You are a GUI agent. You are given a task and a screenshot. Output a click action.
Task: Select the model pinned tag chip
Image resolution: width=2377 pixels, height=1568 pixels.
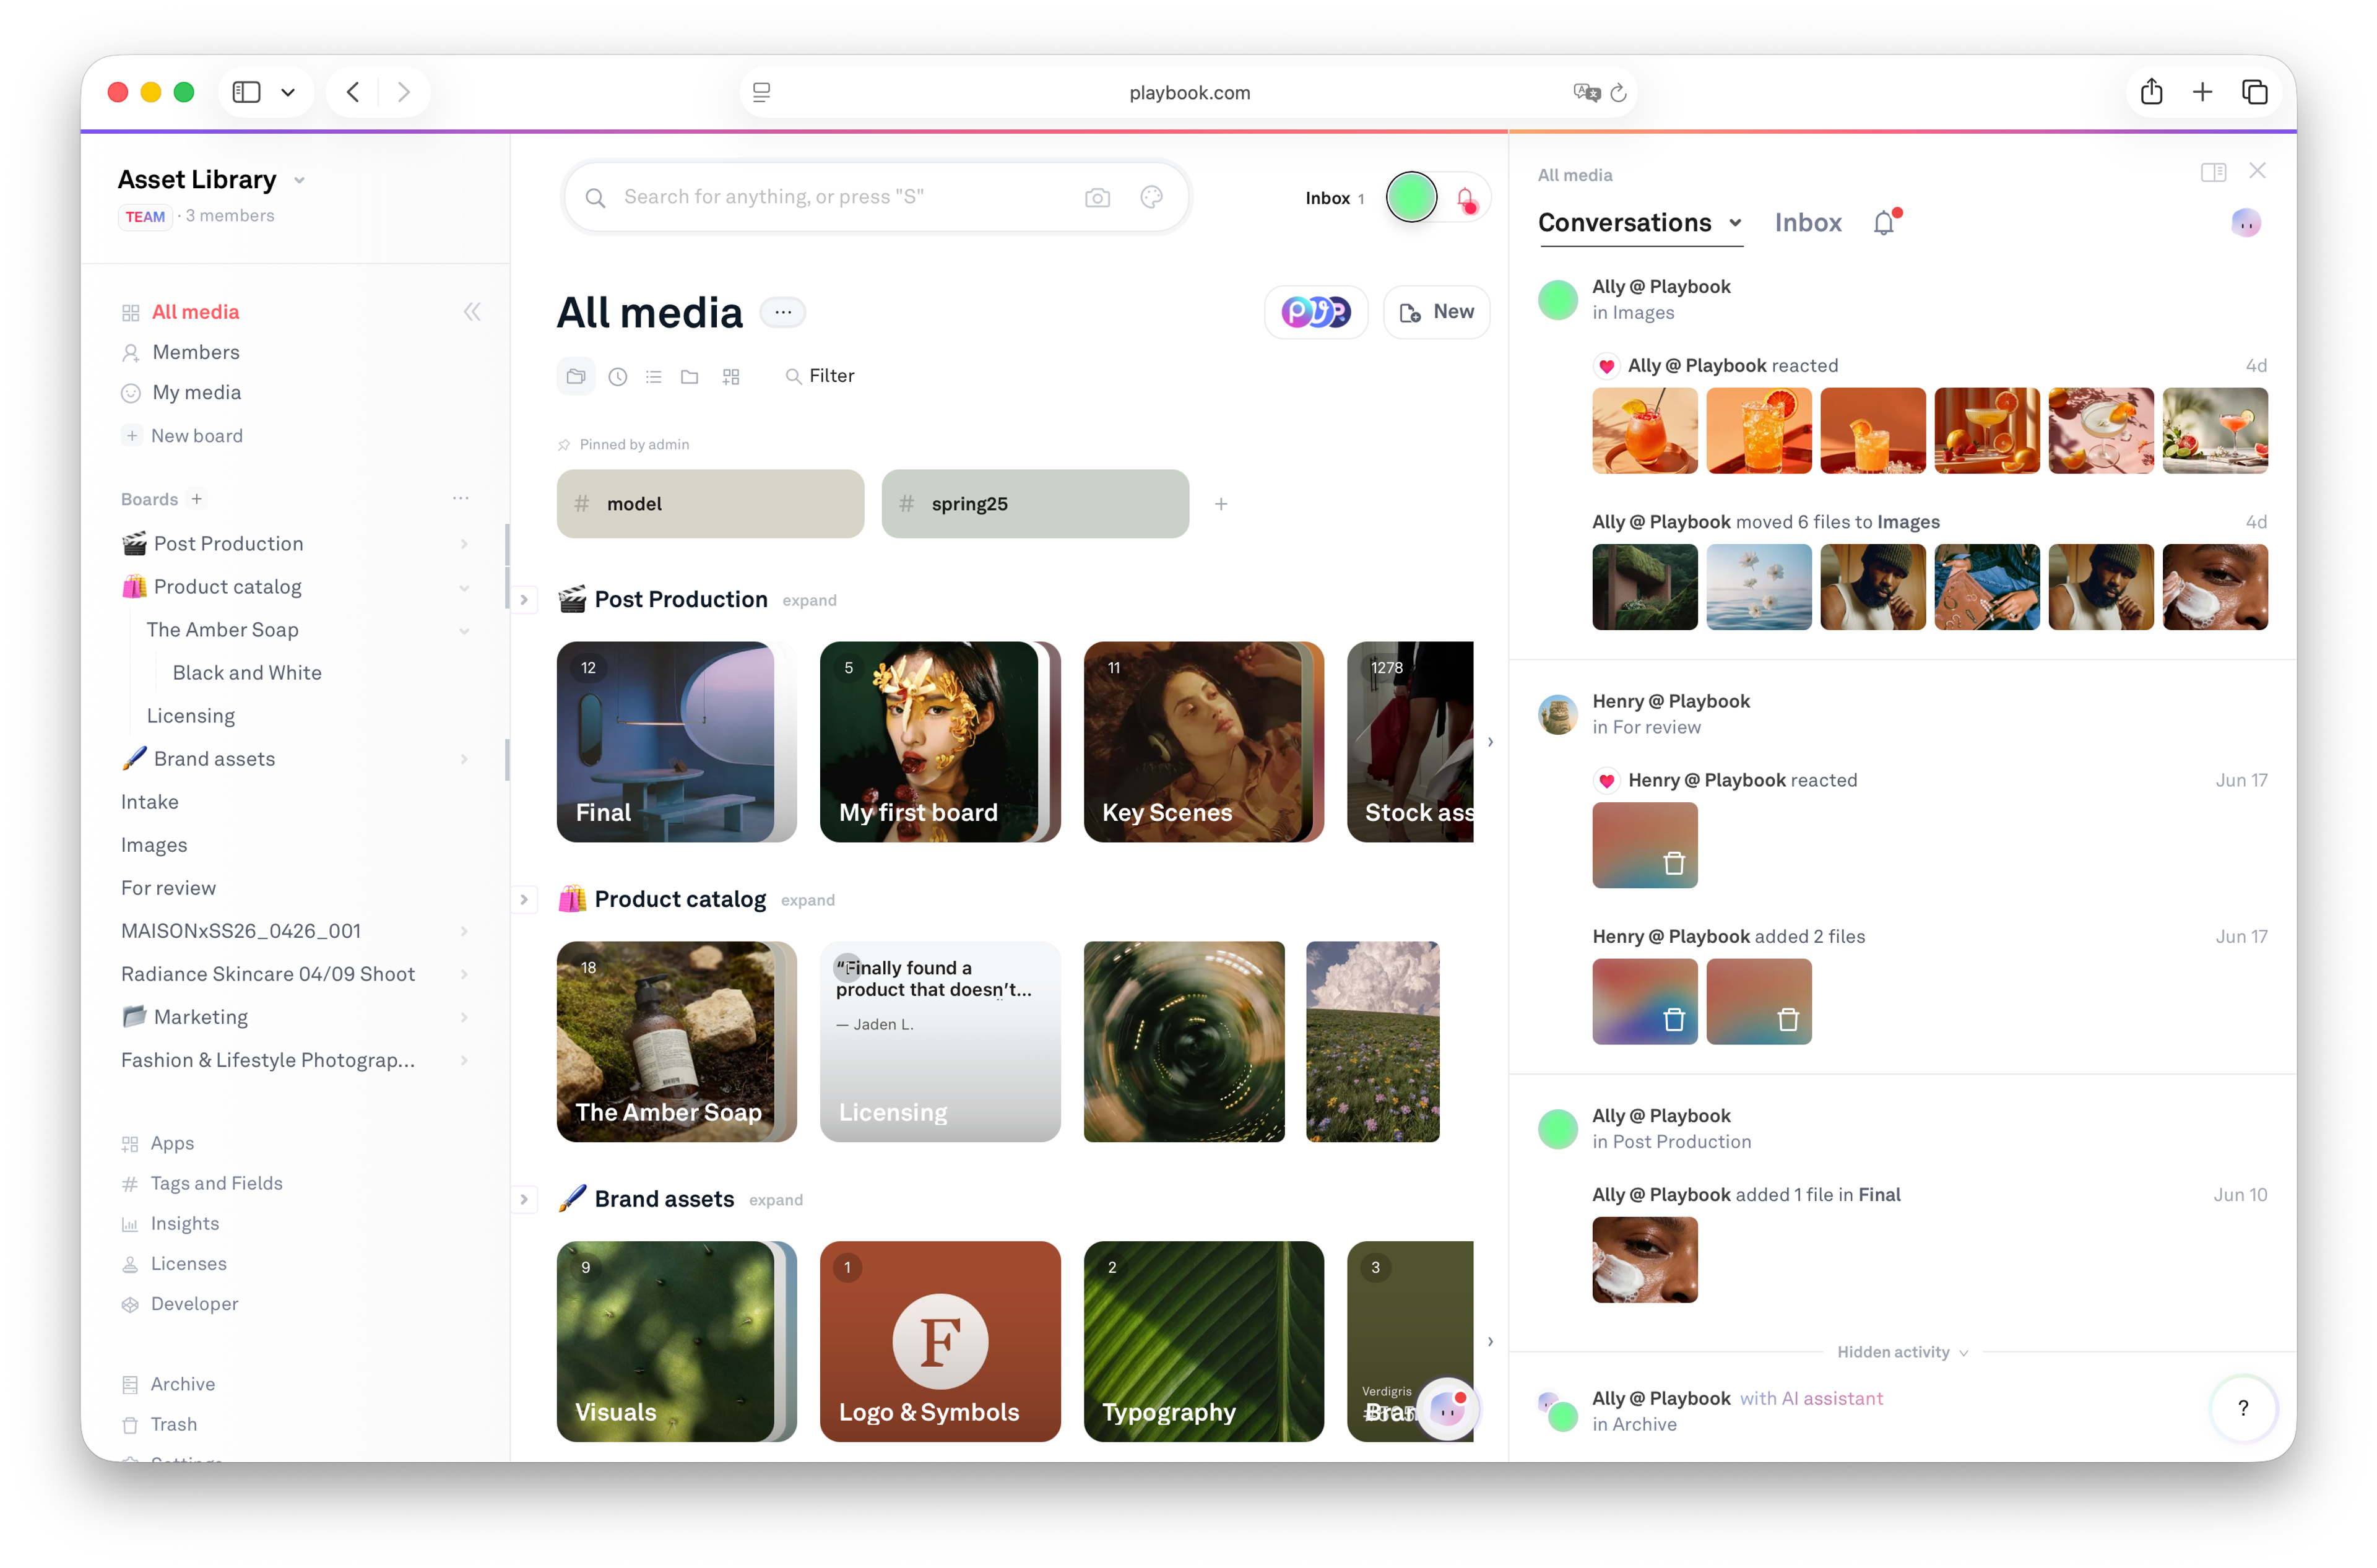(710, 504)
